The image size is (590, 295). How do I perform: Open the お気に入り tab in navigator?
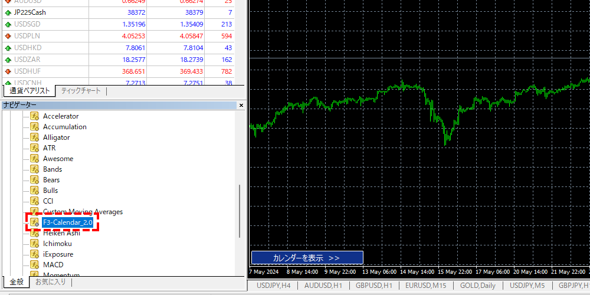point(50,282)
